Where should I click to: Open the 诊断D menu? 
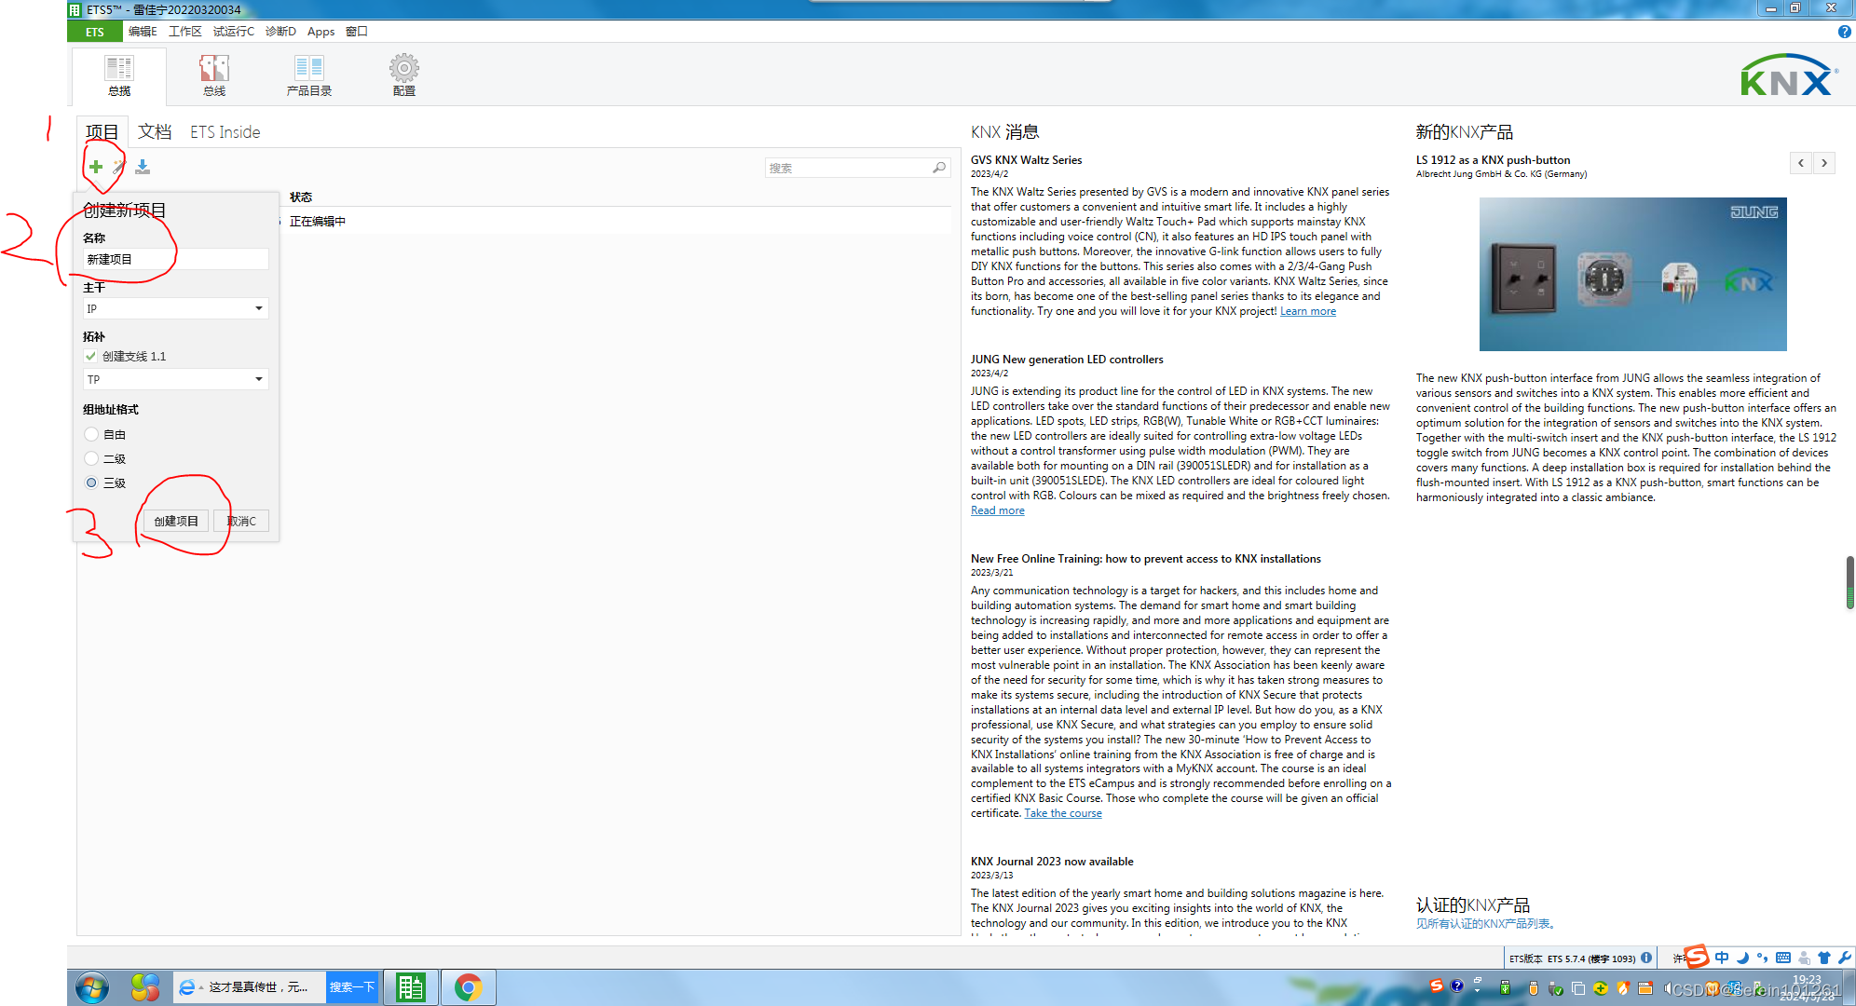point(280,32)
